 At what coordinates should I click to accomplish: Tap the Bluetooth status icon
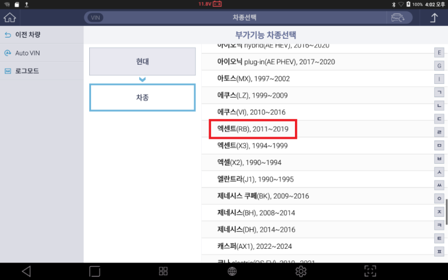click(394, 4)
